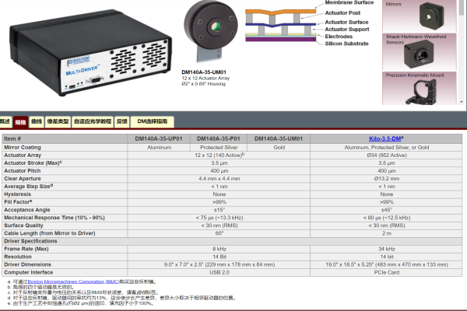
Task: Click the < 80 µs (~12.5 kHz) cell
Action: click(x=386, y=218)
